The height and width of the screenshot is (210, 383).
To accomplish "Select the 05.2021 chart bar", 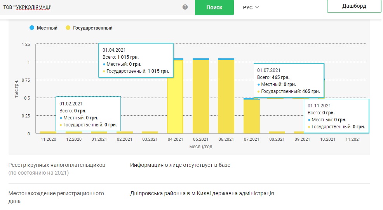I will click(x=201, y=97).
